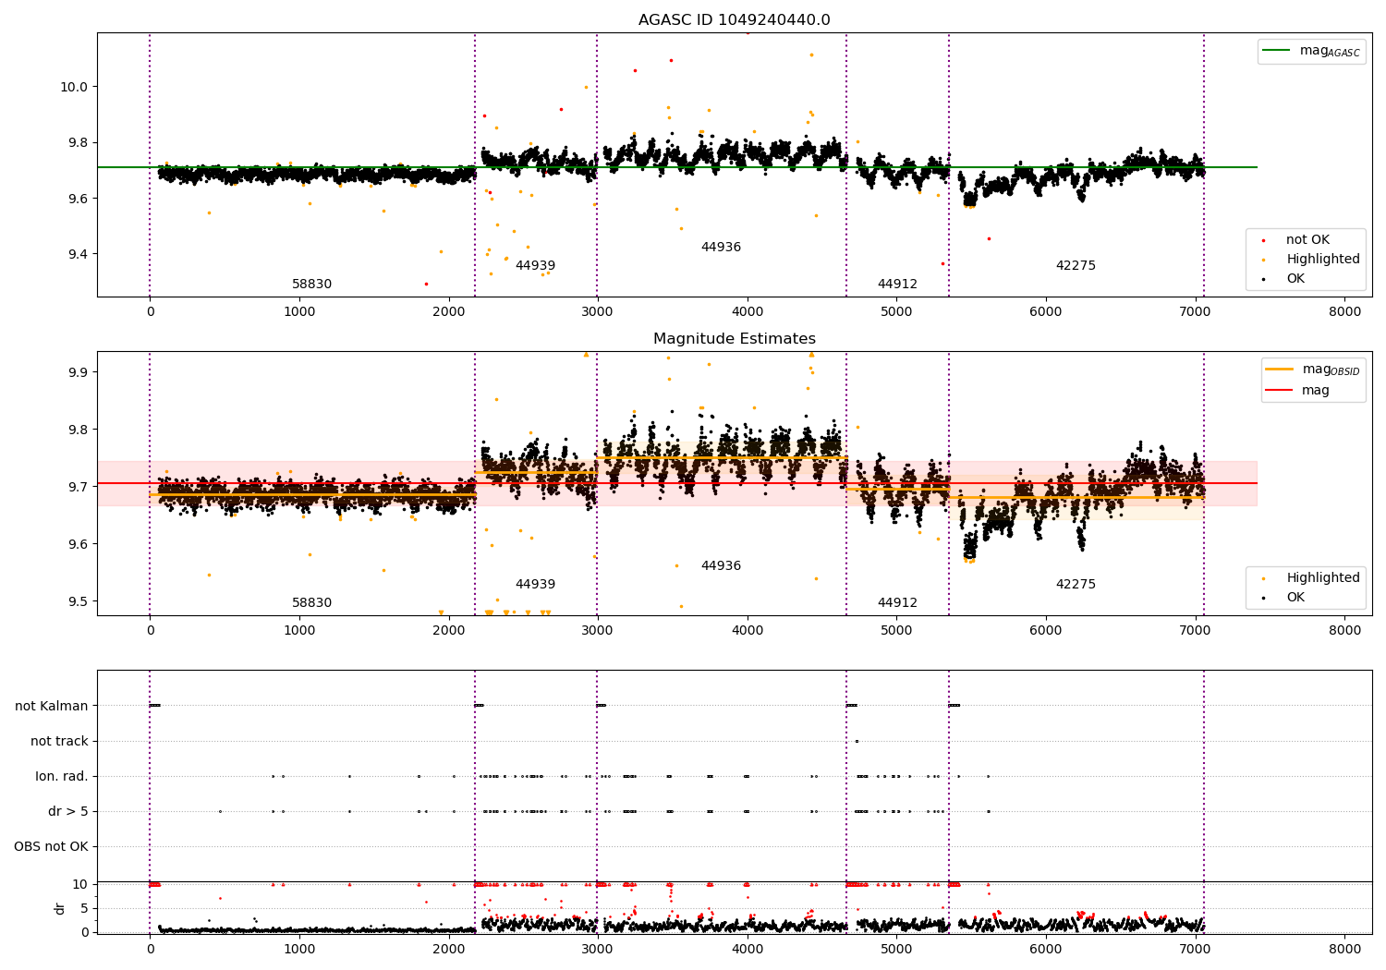Click OBSID label 44912 in the top plot
The width and height of the screenshot is (1386, 970).
(897, 285)
